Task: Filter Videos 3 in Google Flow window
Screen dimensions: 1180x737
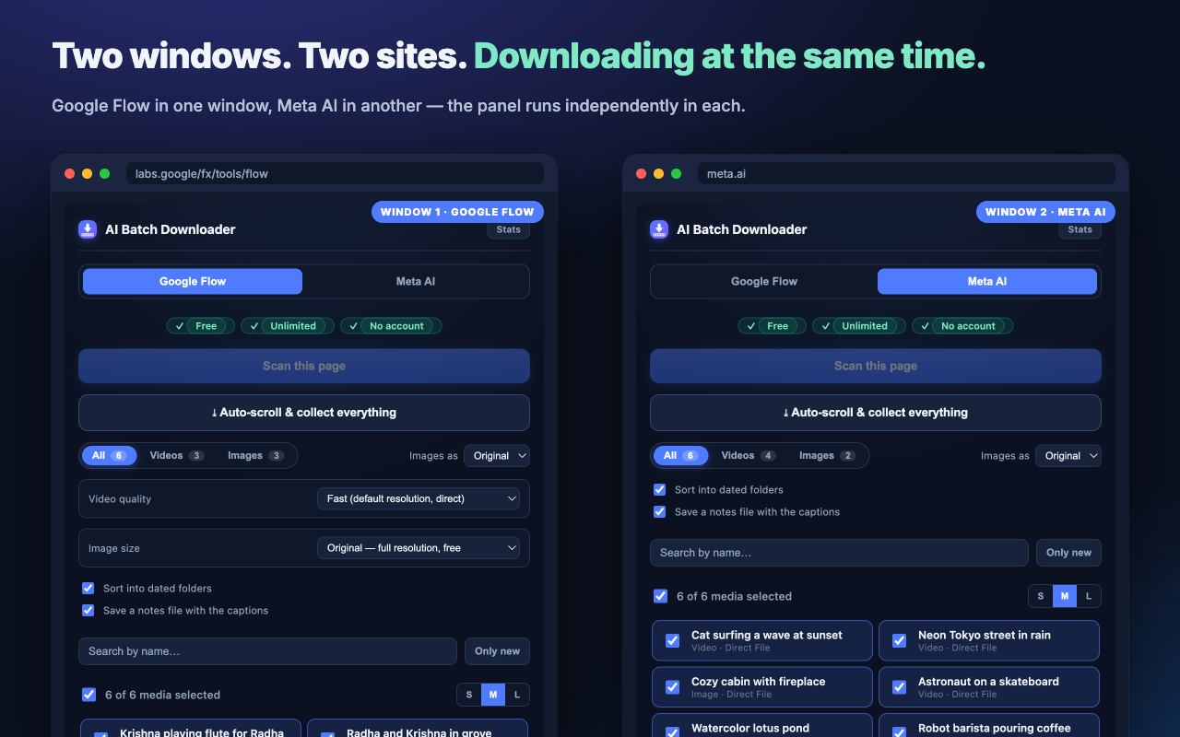Action: pos(177,456)
